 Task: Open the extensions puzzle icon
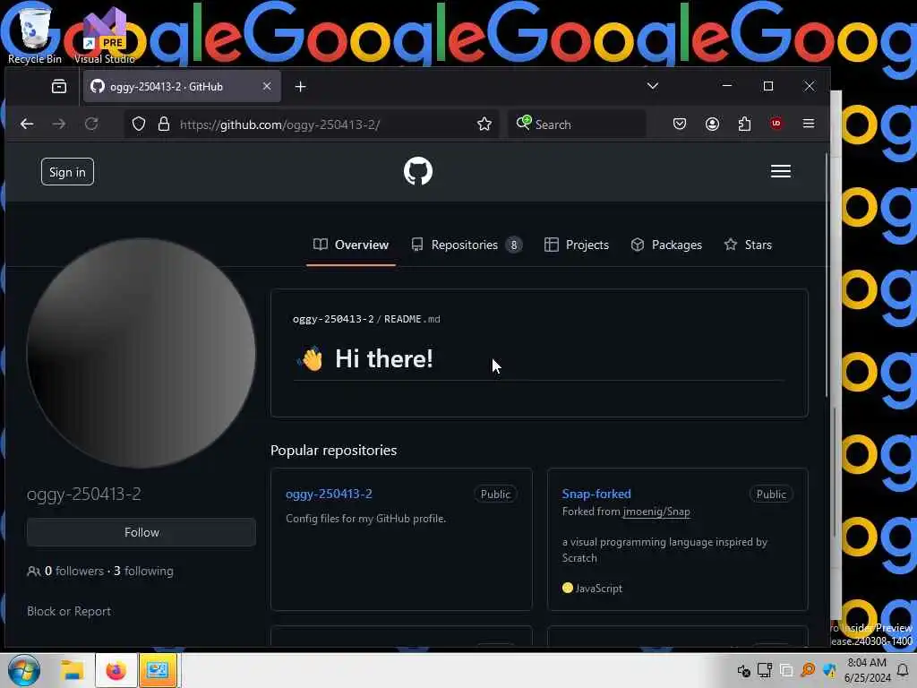pos(744,124)
